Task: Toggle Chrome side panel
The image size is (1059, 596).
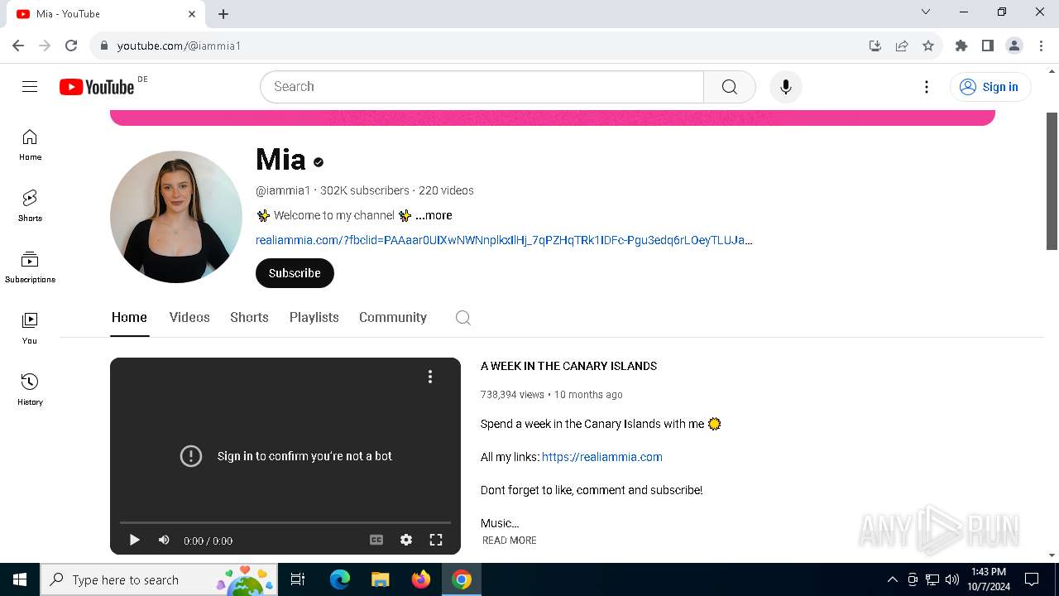Action: (988, 46)
